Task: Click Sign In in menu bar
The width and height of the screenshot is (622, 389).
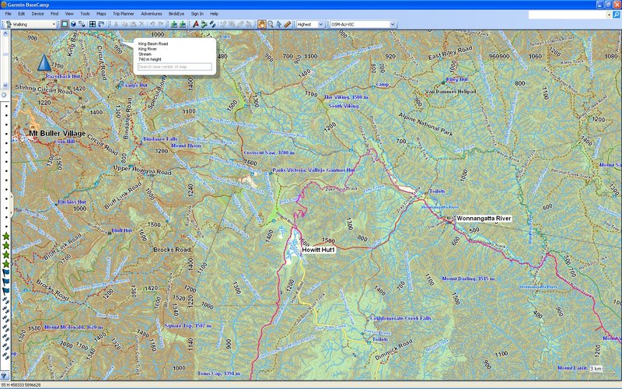Action: click(x=197, y=13)
